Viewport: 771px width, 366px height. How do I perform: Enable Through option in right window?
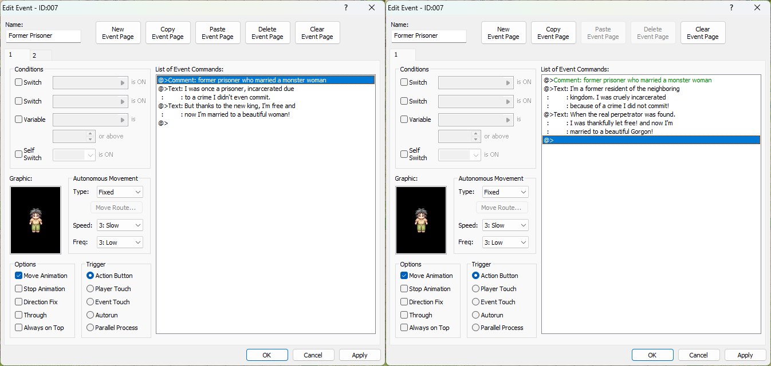point(404,315)
